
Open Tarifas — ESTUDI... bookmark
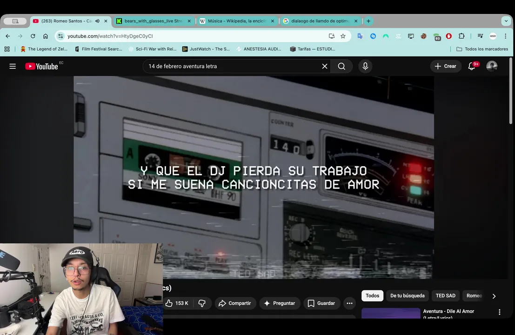point(312,49)
